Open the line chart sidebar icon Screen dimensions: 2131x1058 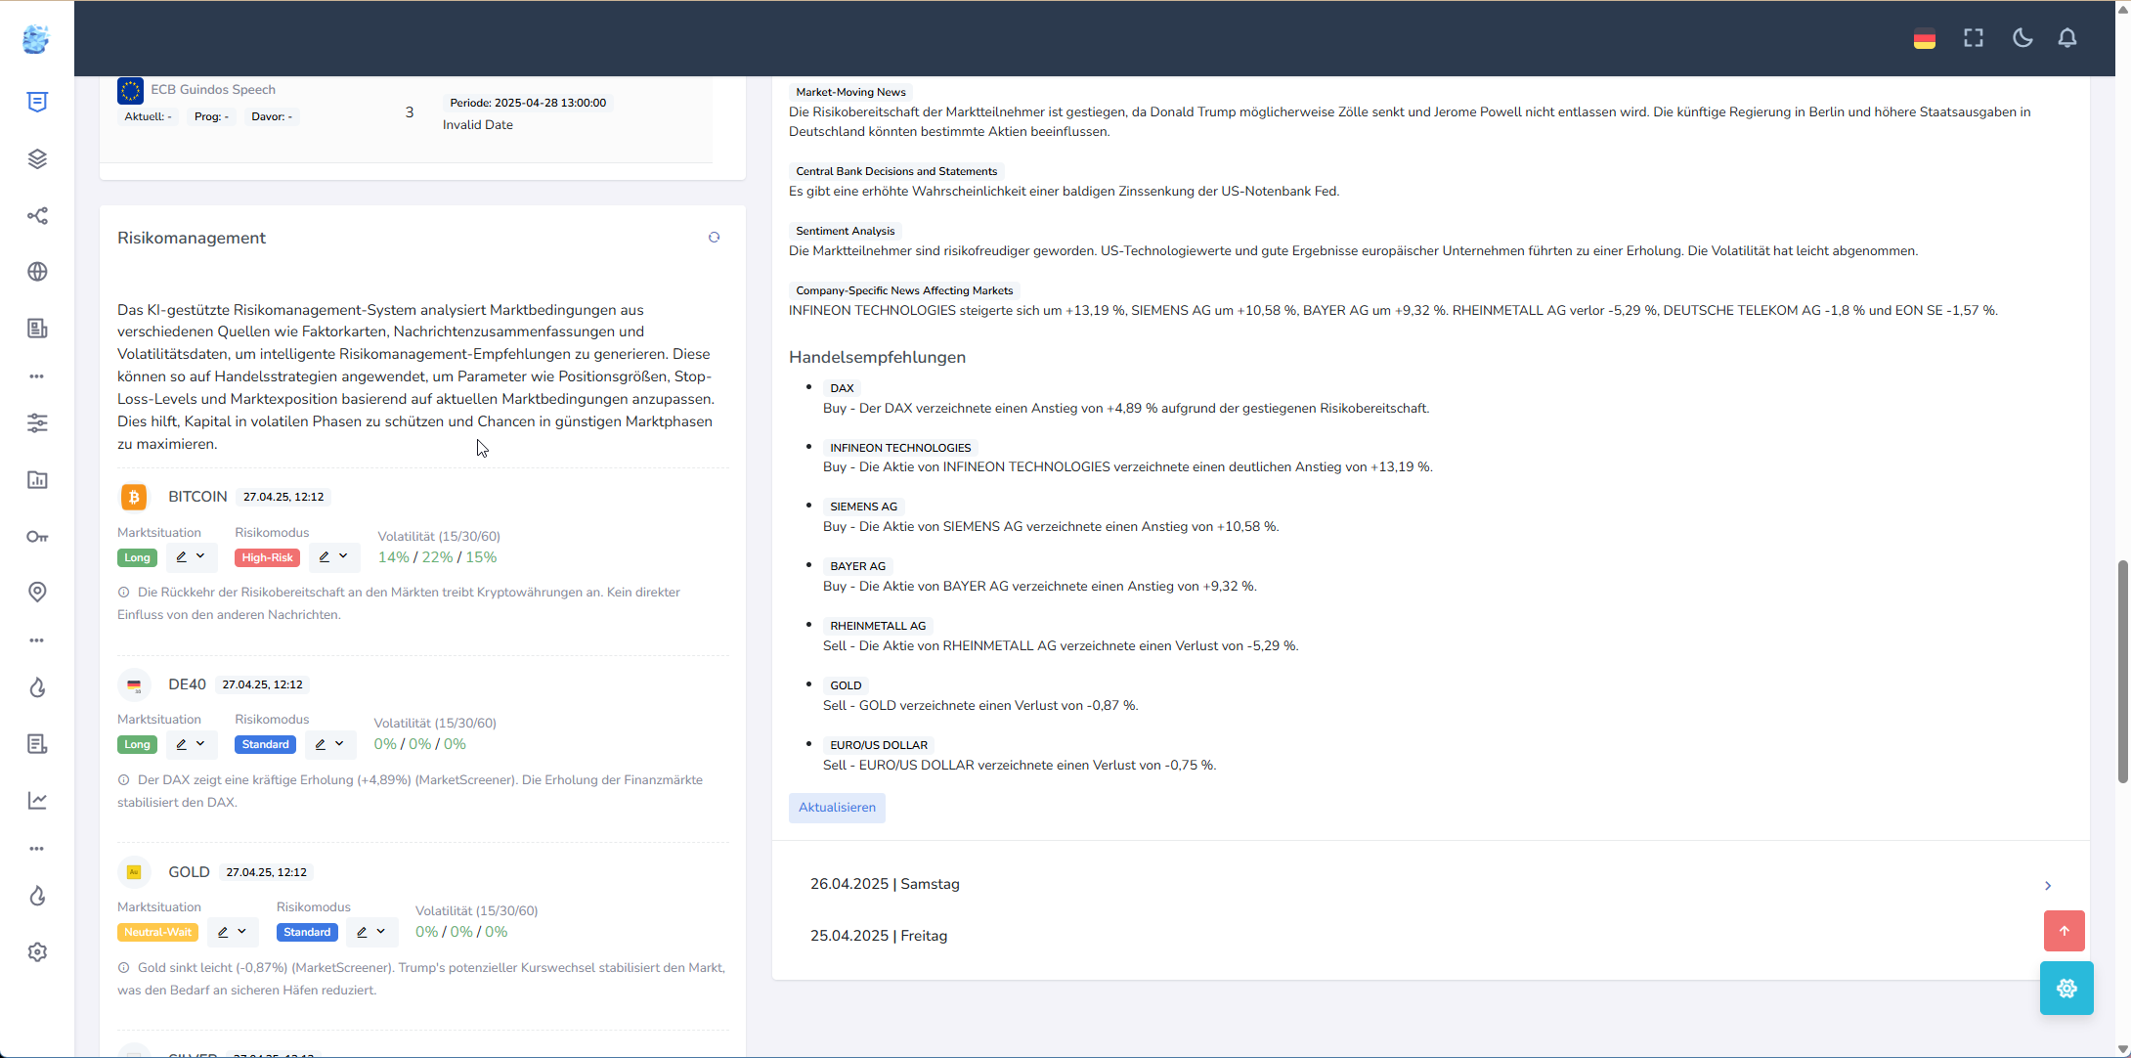(x=37, y=800)
